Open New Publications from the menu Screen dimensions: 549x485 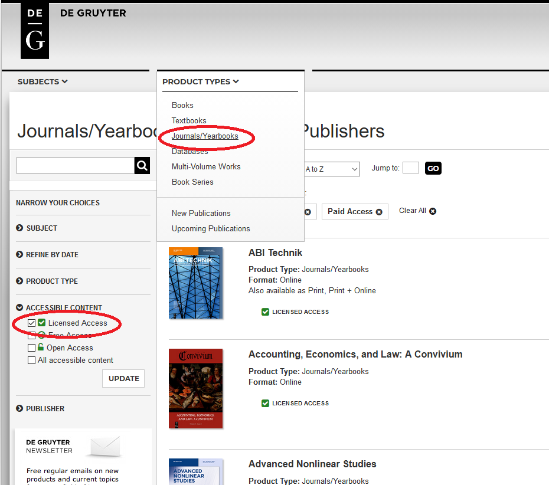click(x=201, y=214)
